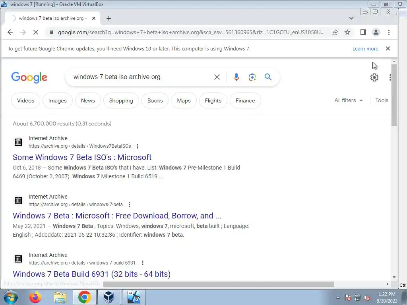
Task: Click the vertical page scrollbar thumb
Action: 394,95
